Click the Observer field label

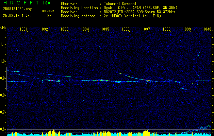69,4
